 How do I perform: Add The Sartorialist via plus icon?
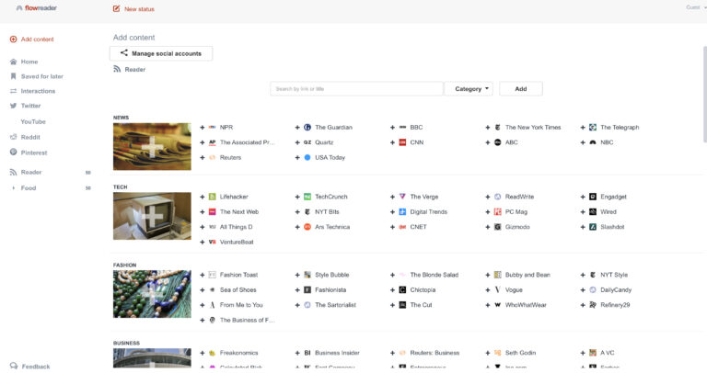[297, 305]
